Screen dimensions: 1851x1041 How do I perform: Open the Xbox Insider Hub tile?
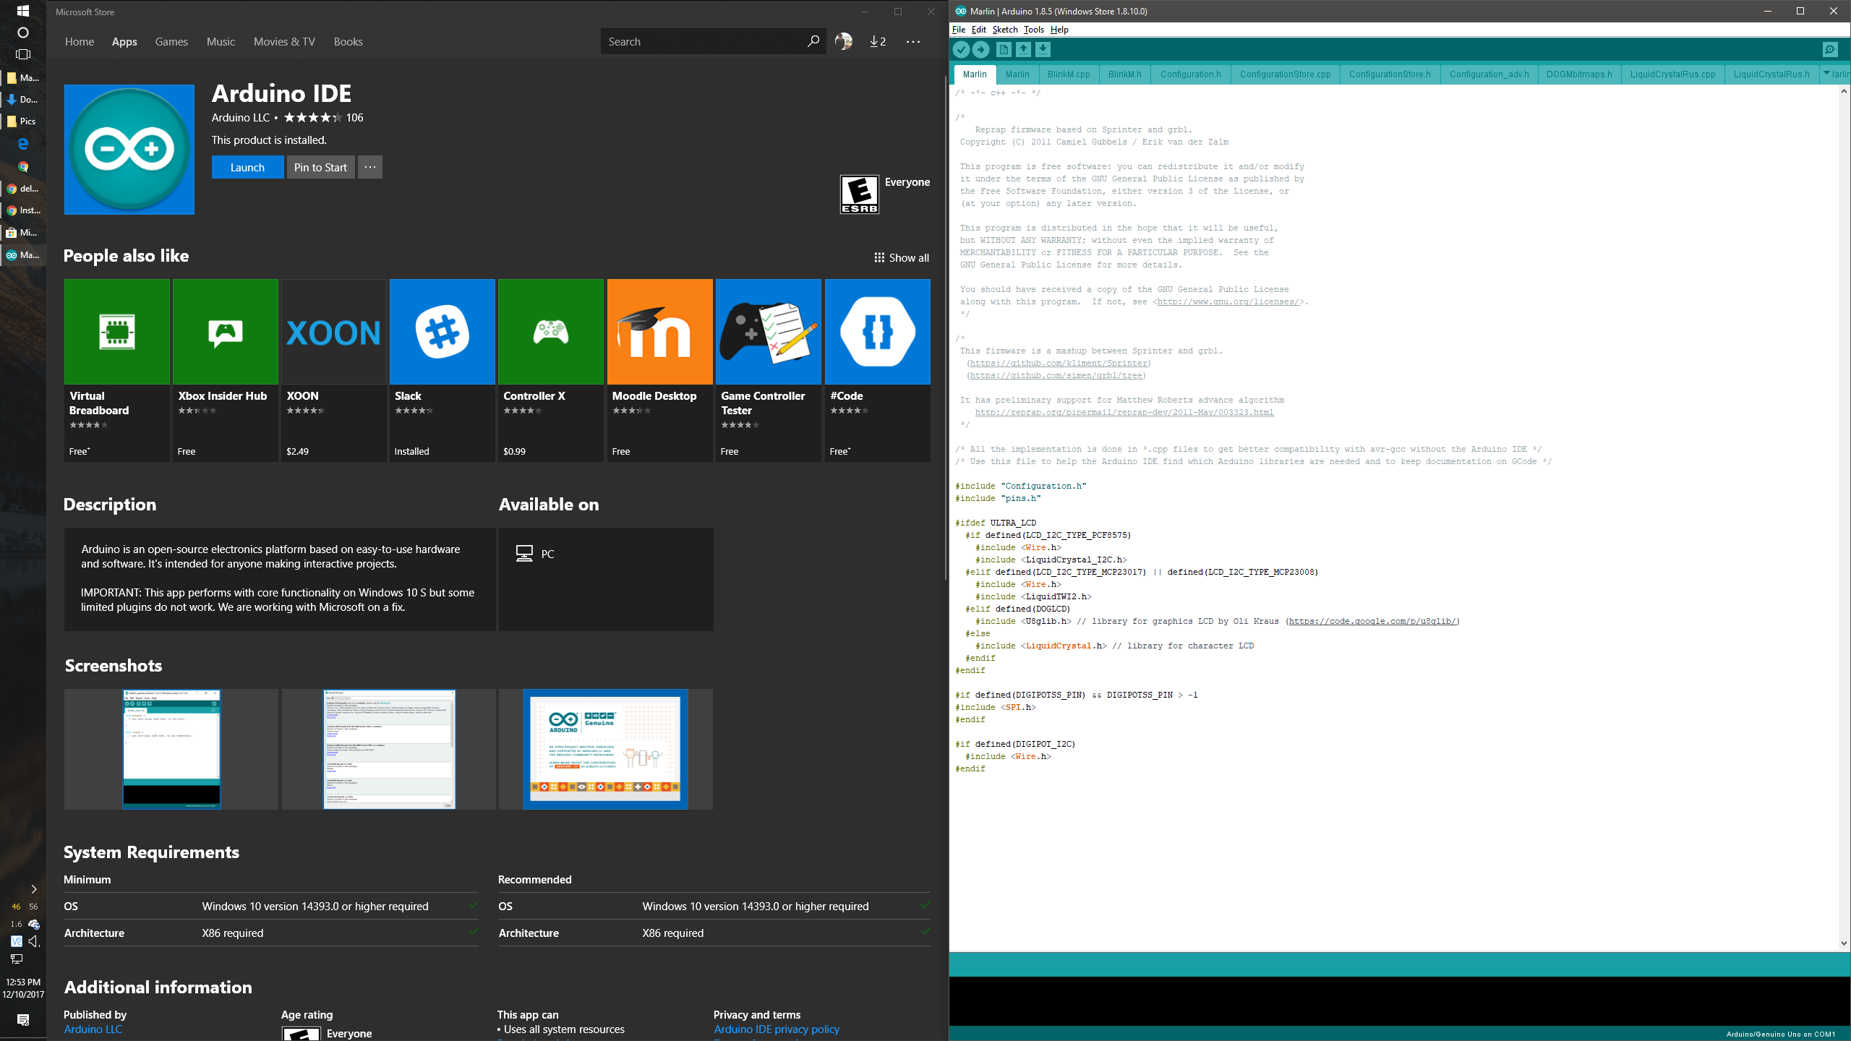coord(226,370)
